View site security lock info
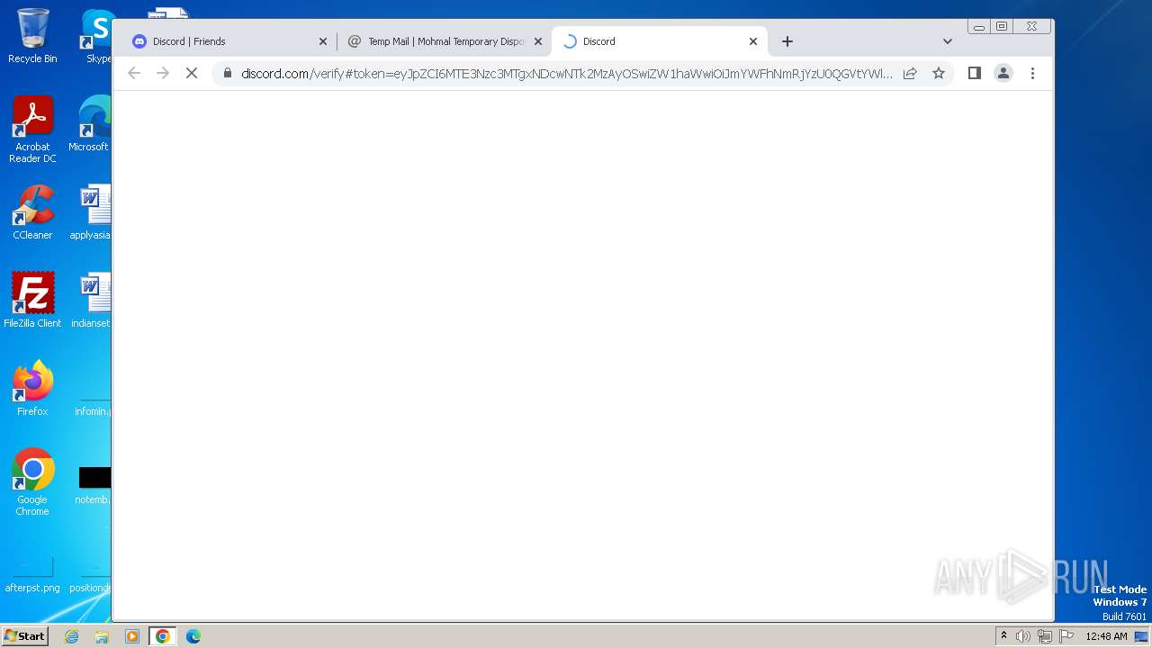This screenshot has height=648, width=1152. [x=227, y=74]
